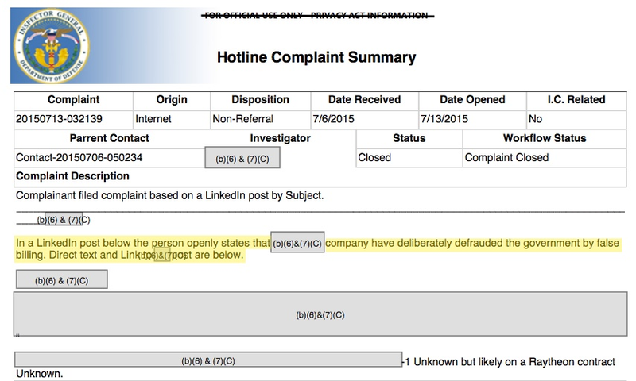Click the 'I.C. Related' column header

pyautogui.click(x=576, y=99)
